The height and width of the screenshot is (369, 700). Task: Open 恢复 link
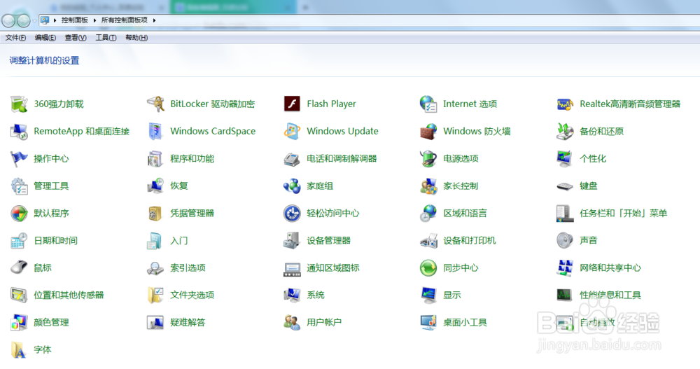179,186
